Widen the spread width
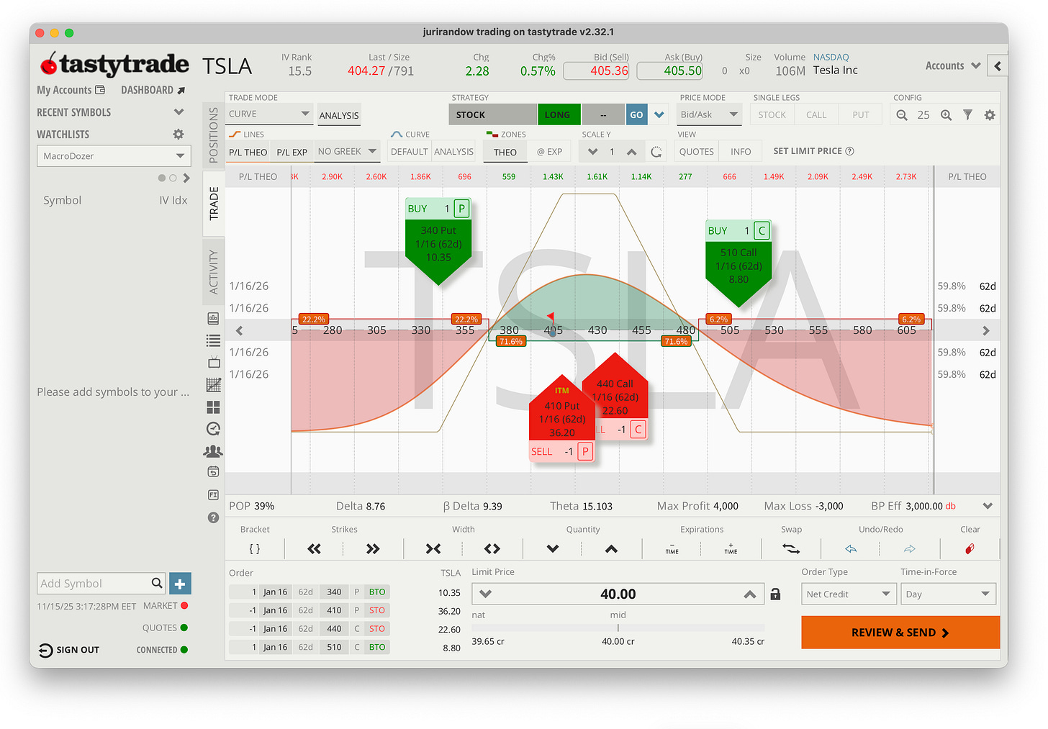This screenshot has width=1048, height=729. (x=492, y=548)
